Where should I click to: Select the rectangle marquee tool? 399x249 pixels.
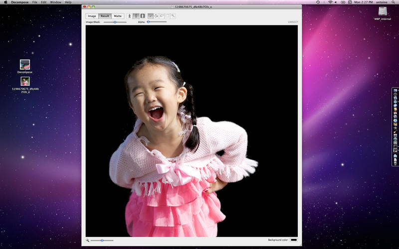coord(168,16)
